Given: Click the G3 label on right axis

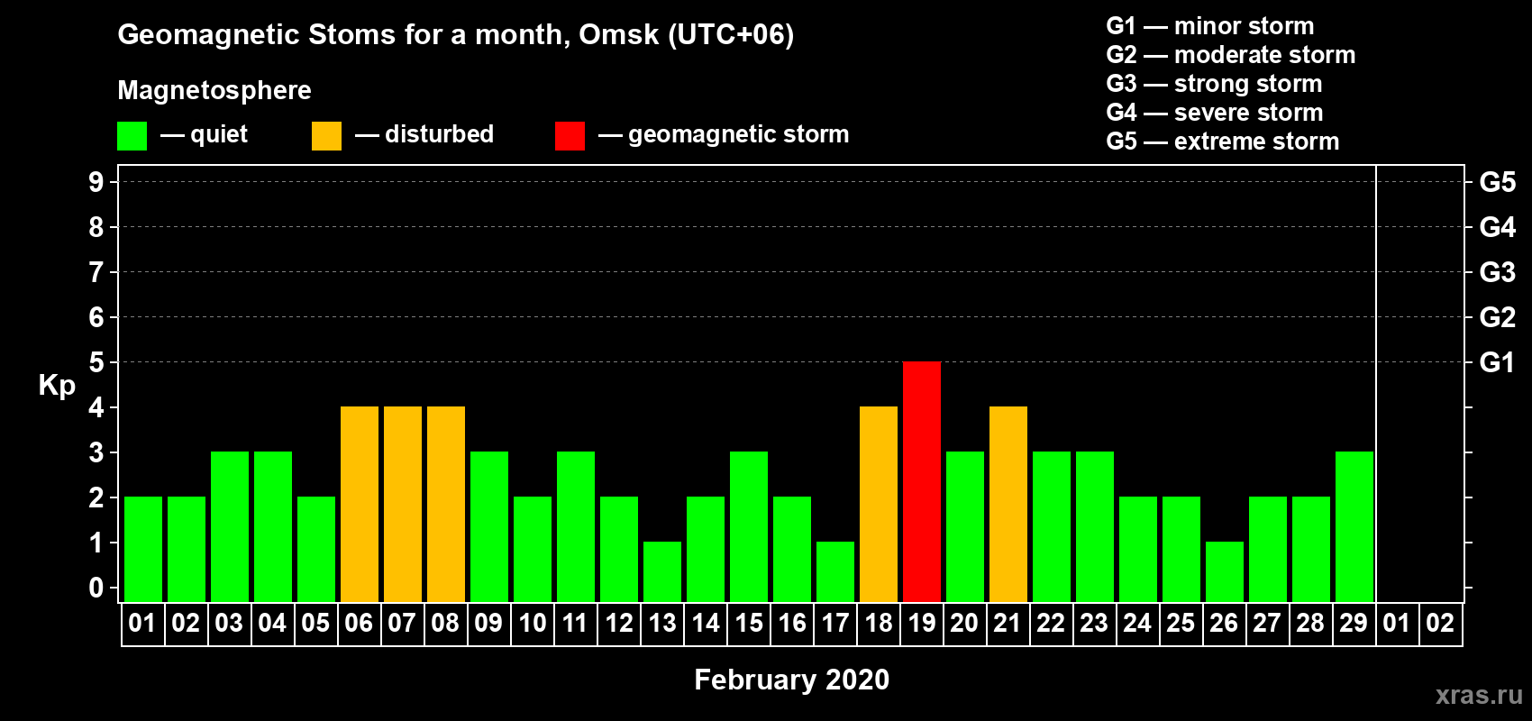Looking at the screenshot, I should point(1498,272).
